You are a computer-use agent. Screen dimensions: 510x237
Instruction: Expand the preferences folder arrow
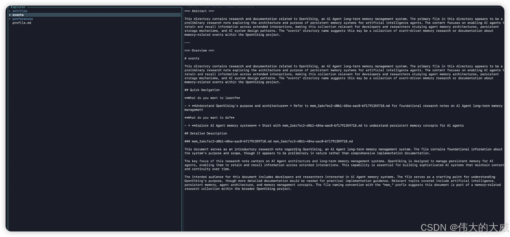click(x=10, y=19)
